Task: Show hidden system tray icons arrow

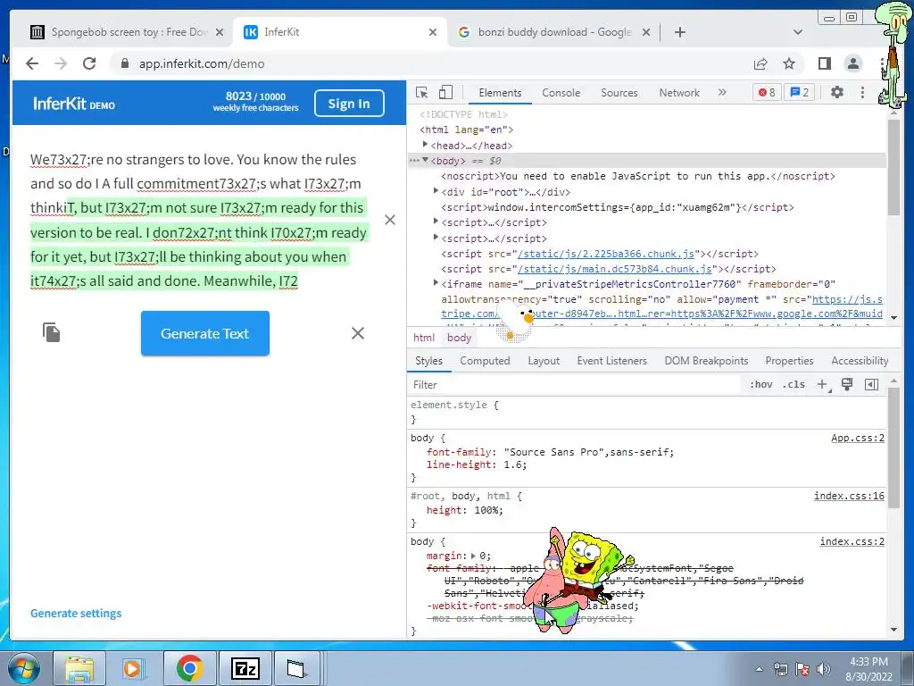Action: (759, 669)
